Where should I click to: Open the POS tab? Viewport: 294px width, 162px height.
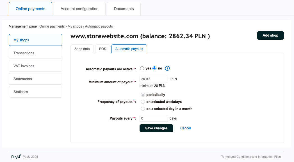click(102, 49)
